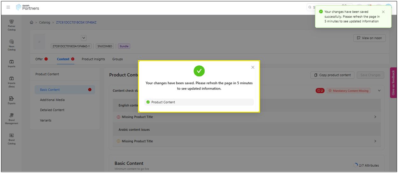Screen dimensions: 398x173
Task: Expand the English Missing Product Title issue
Action: click(375, 117)
